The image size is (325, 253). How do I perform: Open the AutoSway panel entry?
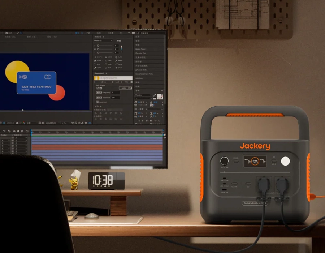coord(139,78)
